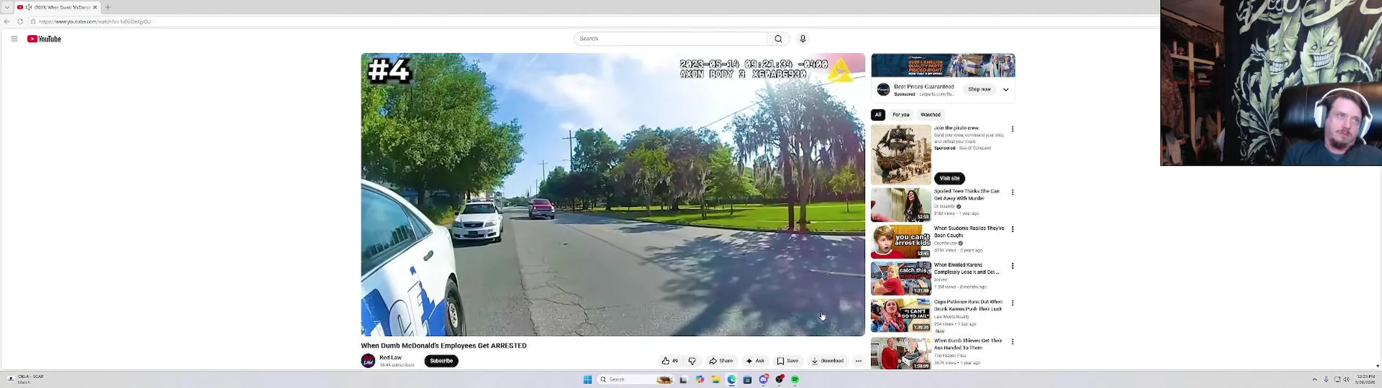The height and width of the screenshot is (388, 1382).
Task: Launch Copilot from the taskbar
Action: (x=700, y=379)
